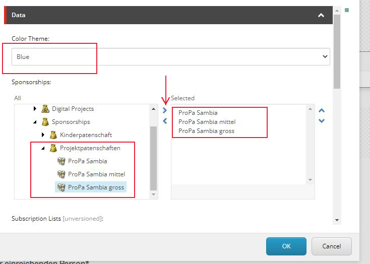The width and height of the screenshot is (370, 264).
Task: Click the All tree scrollbar down arrow
Action: pyautogui.click(x=153, y=194)
